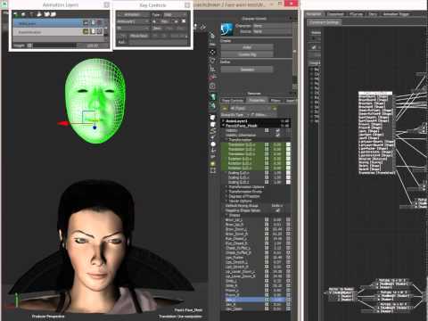Select the Lips_Pucker shape property

click(235, 258)
